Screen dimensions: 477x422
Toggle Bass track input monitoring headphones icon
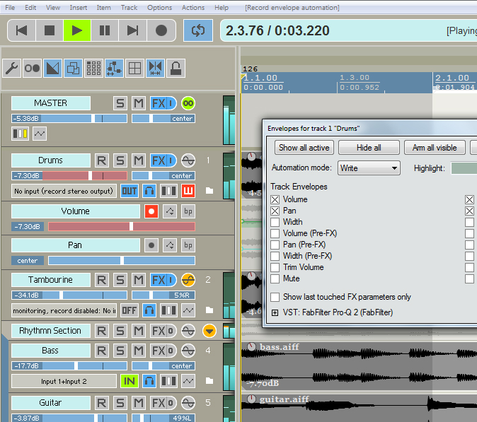(149, 382)
